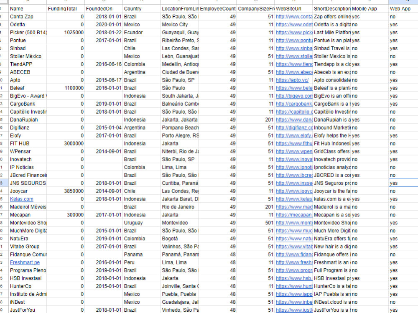Select the Country header cell
The image size is (418, 313).
[142, 8]
